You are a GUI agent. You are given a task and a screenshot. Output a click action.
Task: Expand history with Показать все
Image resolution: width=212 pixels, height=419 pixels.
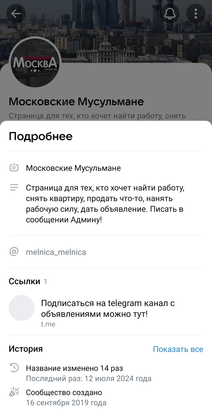[x=178, y=349]
